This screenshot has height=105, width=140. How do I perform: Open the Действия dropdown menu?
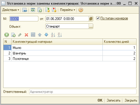pos(11,10)
